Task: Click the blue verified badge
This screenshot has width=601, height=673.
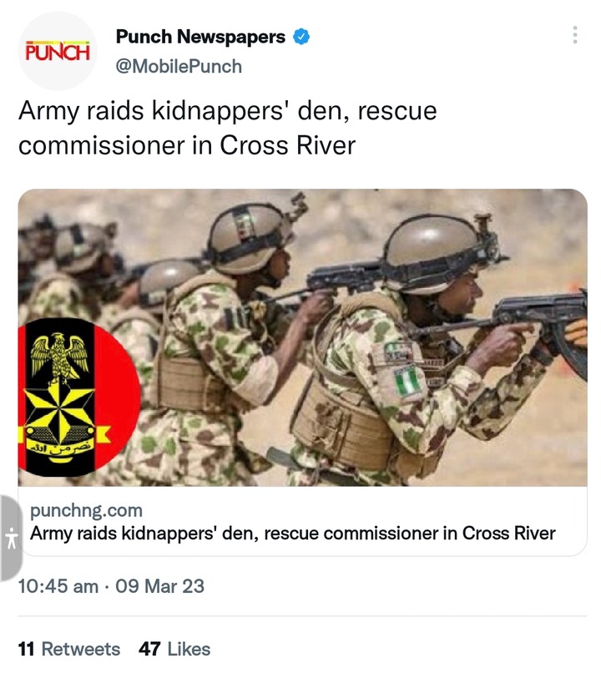Action: click(301, 37)
